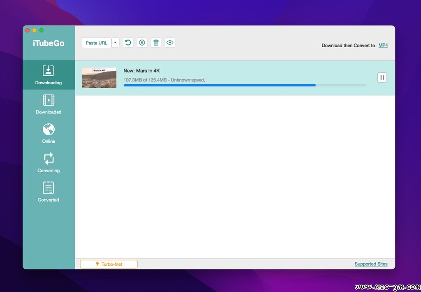Screen dimensions: 421x292
Task: Click '107.3MB of 135.4MB' status text
Action: point(145,80)
